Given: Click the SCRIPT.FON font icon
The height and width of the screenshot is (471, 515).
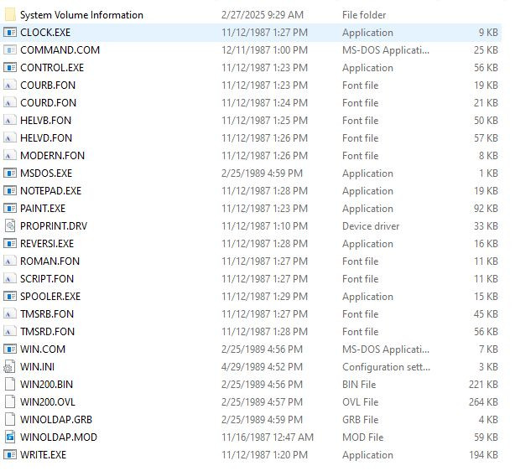Looking at the screenshot, I should (9, 279).
